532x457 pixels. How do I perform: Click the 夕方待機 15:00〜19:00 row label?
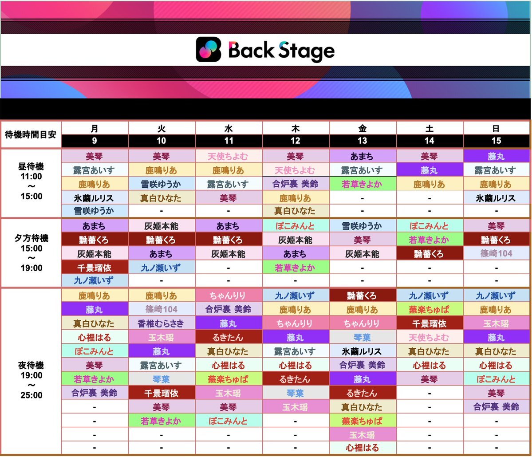[x=31, y=253]
